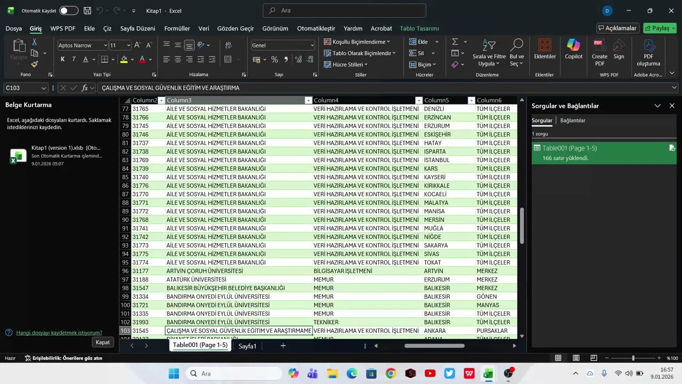Click PDF oluşturma Adobe Acrobat icon
The image size is (682, 384).
(648, 52)
